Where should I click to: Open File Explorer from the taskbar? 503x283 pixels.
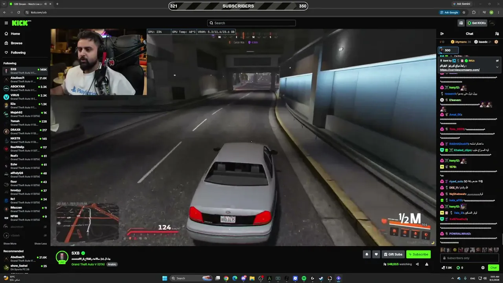(252, 278)
